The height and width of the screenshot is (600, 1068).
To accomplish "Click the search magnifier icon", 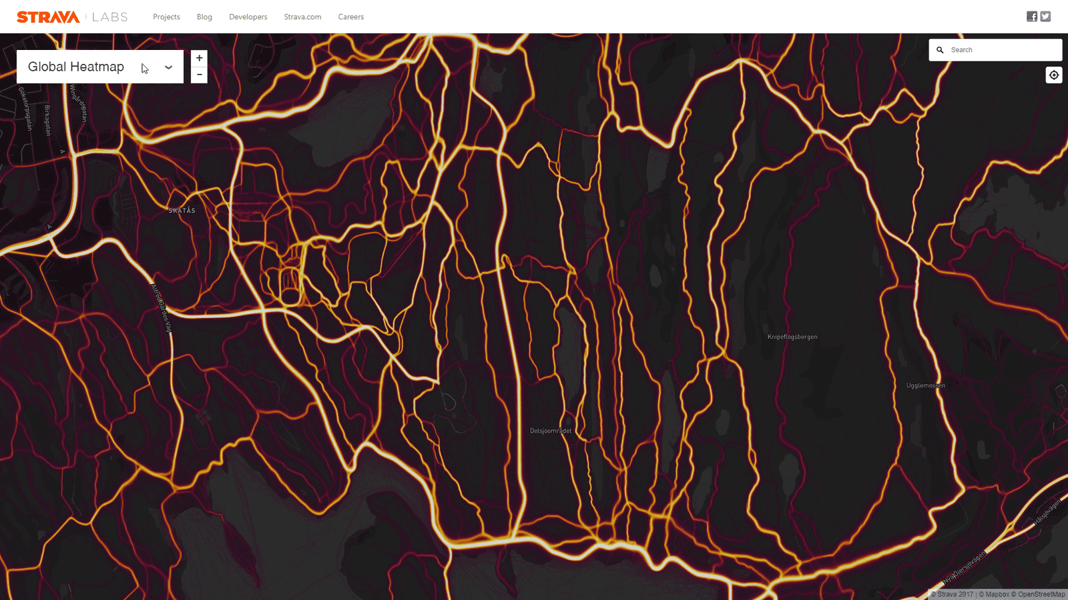I will [x=940, y=49].
